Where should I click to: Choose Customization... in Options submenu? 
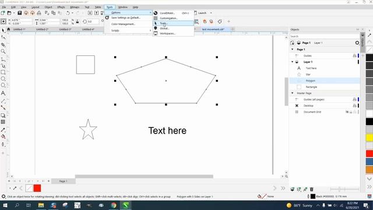[x=173, y=18]
